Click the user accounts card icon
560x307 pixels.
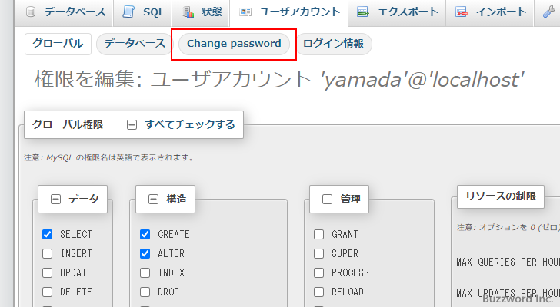(245, 12)
